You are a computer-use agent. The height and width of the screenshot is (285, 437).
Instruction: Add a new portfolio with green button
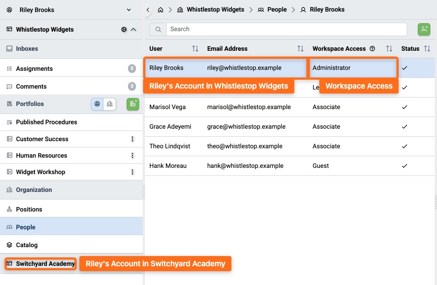[x=133, y=104]
